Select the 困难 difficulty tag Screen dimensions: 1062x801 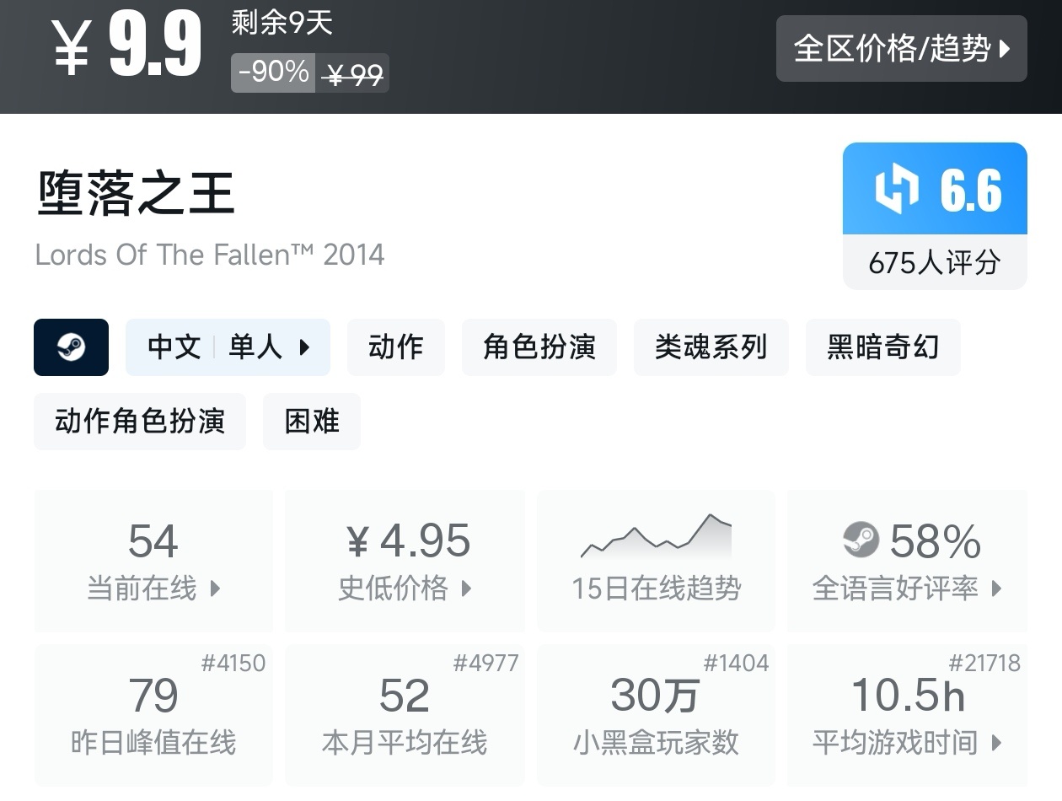[312, 422]
